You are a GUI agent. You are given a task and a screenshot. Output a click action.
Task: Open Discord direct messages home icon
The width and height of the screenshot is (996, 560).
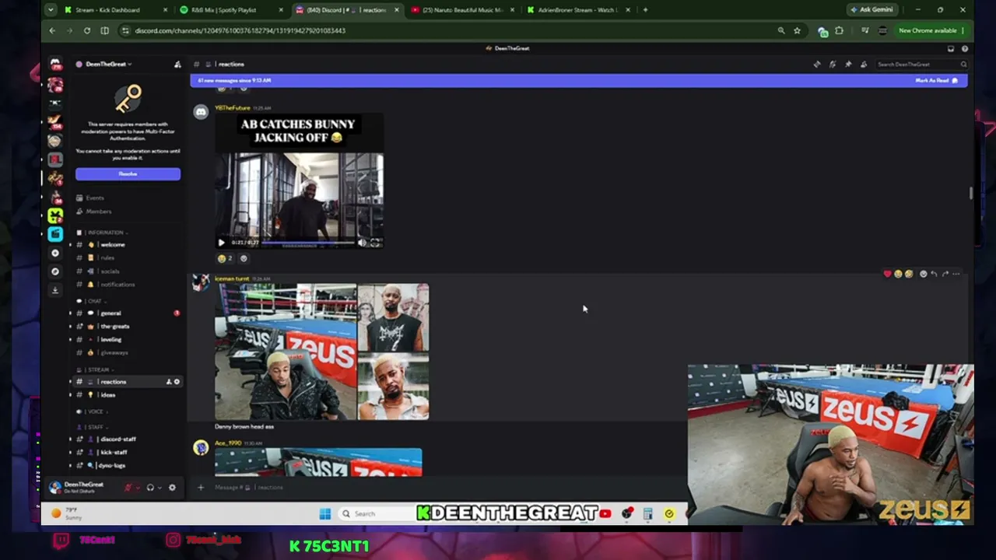click(55, 64)
